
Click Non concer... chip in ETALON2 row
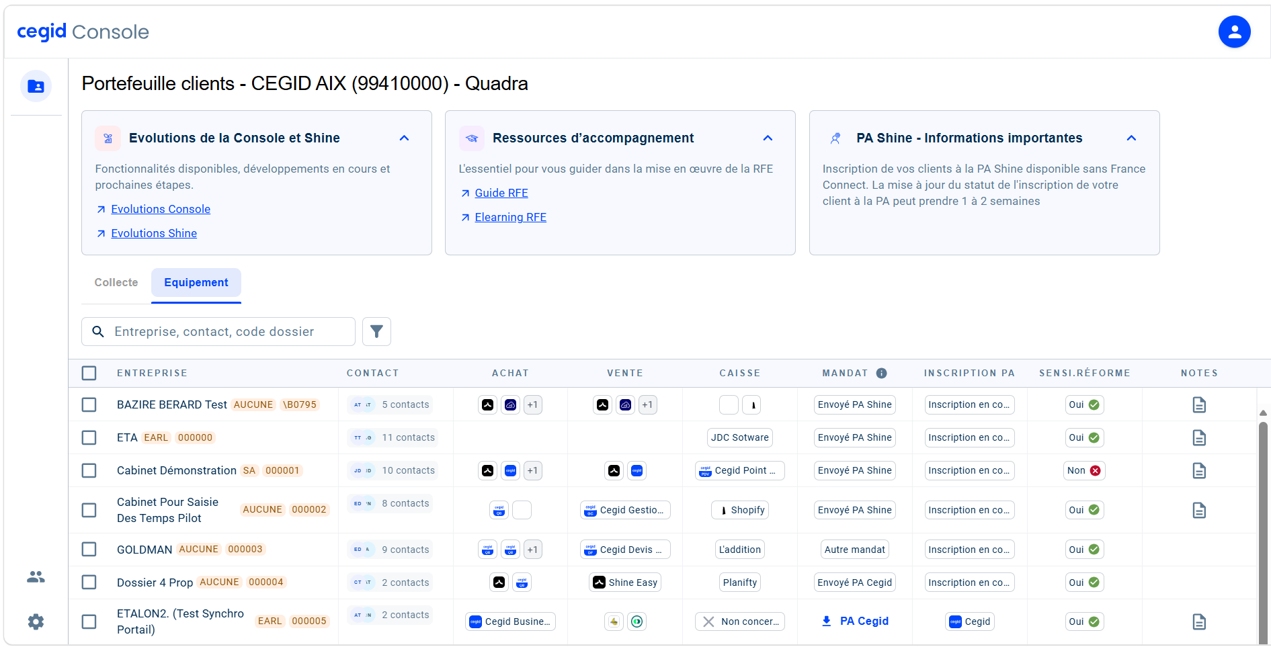[740, 621]
